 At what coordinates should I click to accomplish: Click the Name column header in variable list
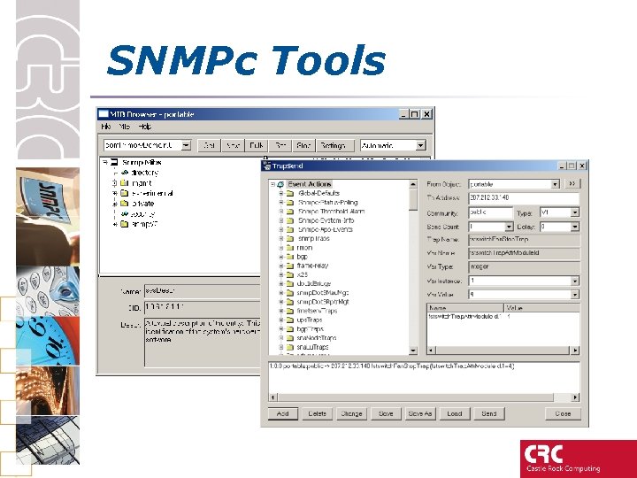point(465,308)
